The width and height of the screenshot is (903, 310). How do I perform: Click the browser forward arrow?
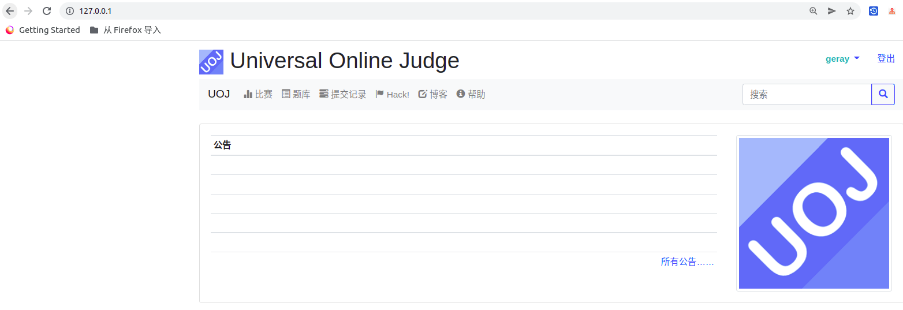point(28,11)
